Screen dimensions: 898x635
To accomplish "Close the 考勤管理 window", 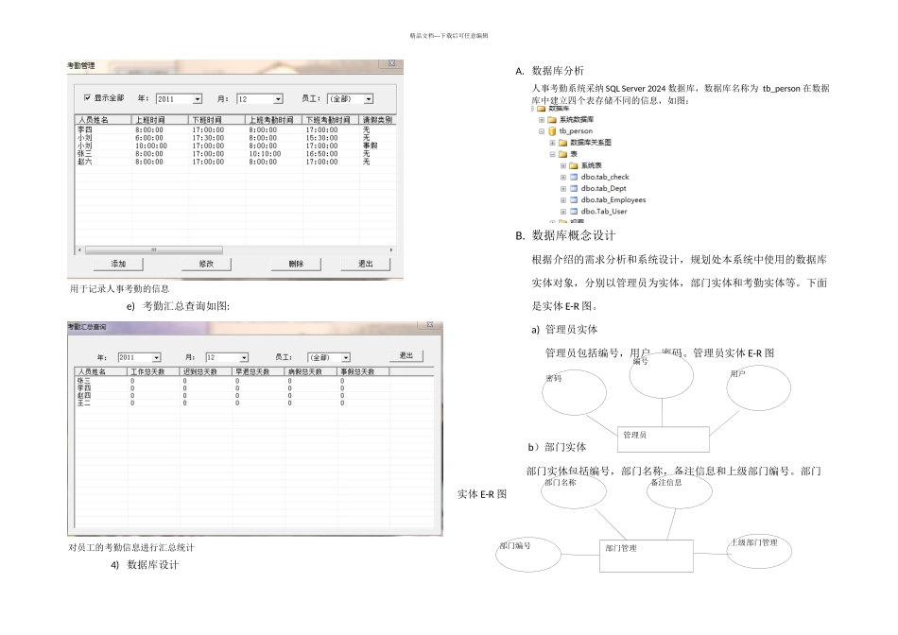I will click(391, 63).
